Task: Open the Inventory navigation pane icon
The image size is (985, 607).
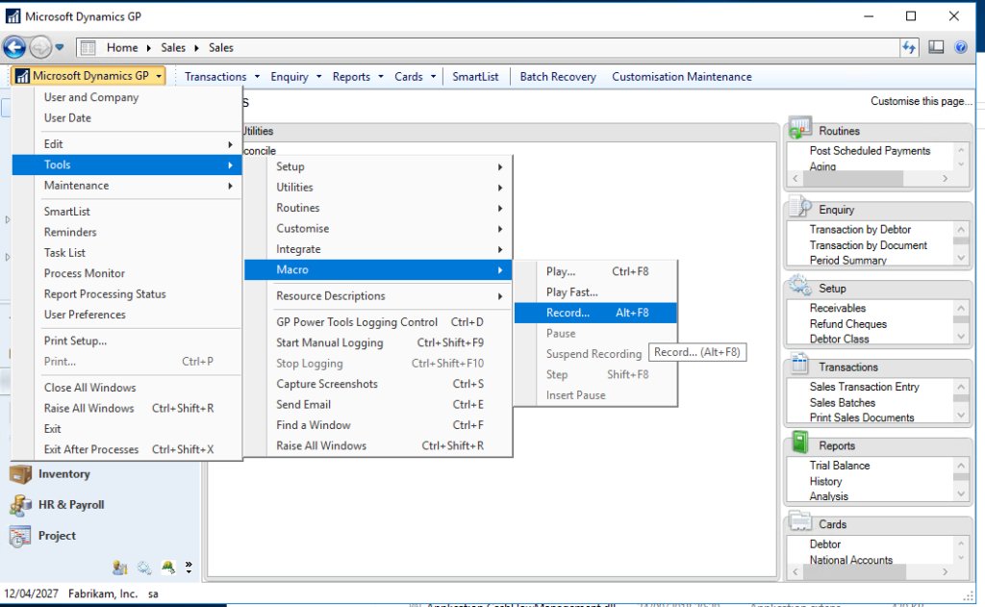Action: [21, 474]
